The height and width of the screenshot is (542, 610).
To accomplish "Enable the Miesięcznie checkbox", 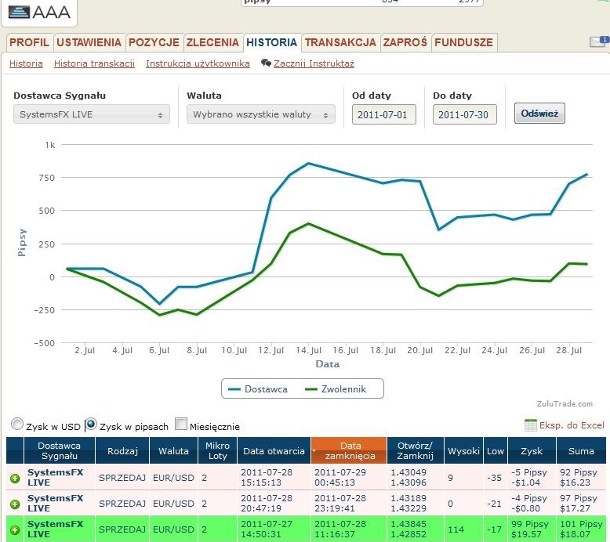I will click(181, 424).
